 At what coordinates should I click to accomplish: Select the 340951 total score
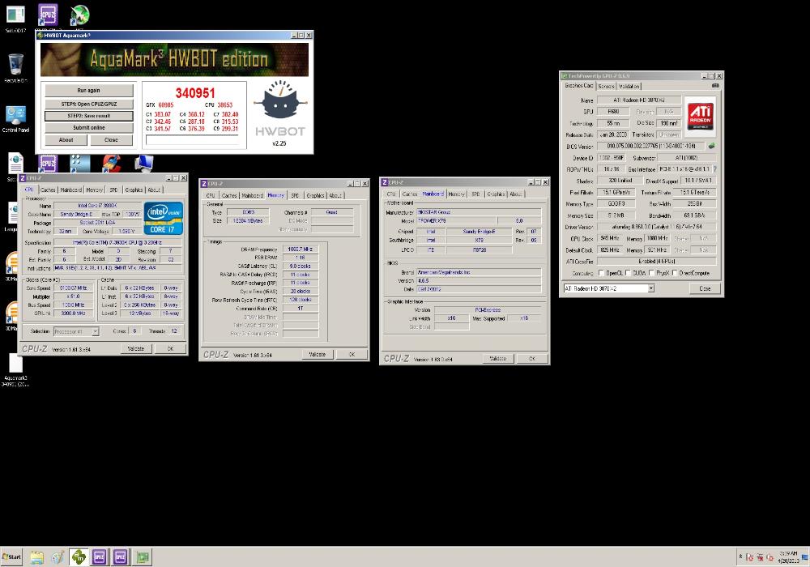194,93
